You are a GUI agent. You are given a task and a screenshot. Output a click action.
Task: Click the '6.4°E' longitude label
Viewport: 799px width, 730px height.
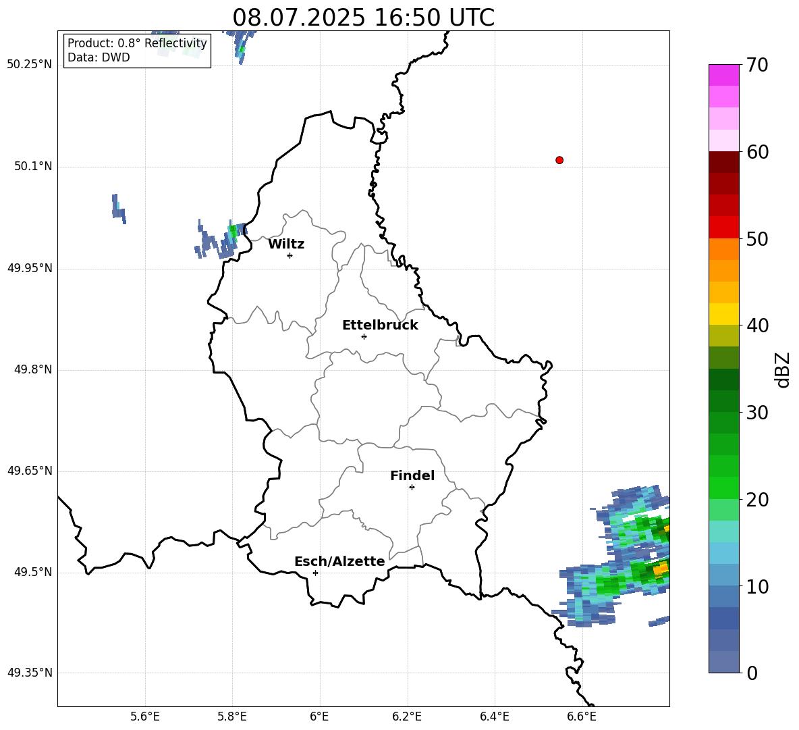tap(494, 716)
